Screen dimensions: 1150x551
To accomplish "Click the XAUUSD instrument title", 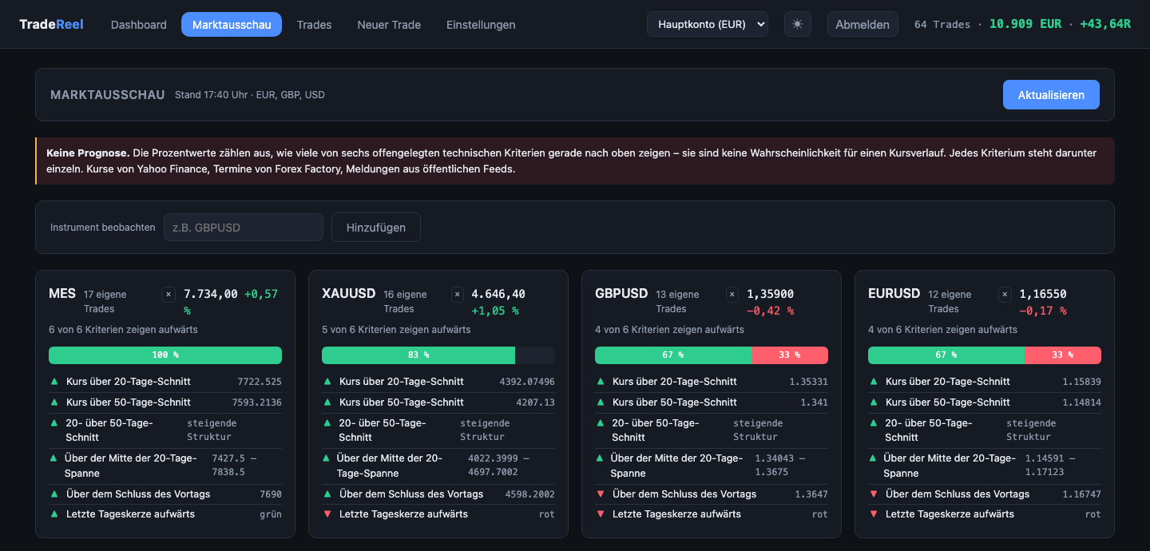I will coord(348,293).
